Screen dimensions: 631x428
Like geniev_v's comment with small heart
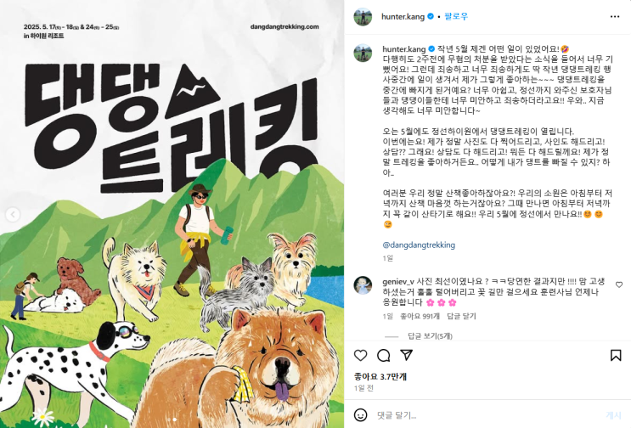[619, 284]
